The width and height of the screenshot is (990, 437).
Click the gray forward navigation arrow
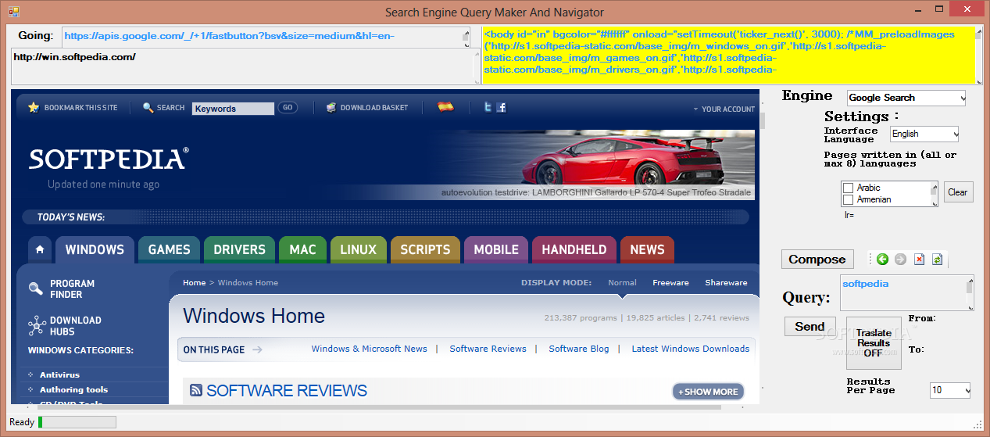pos(900,260)
